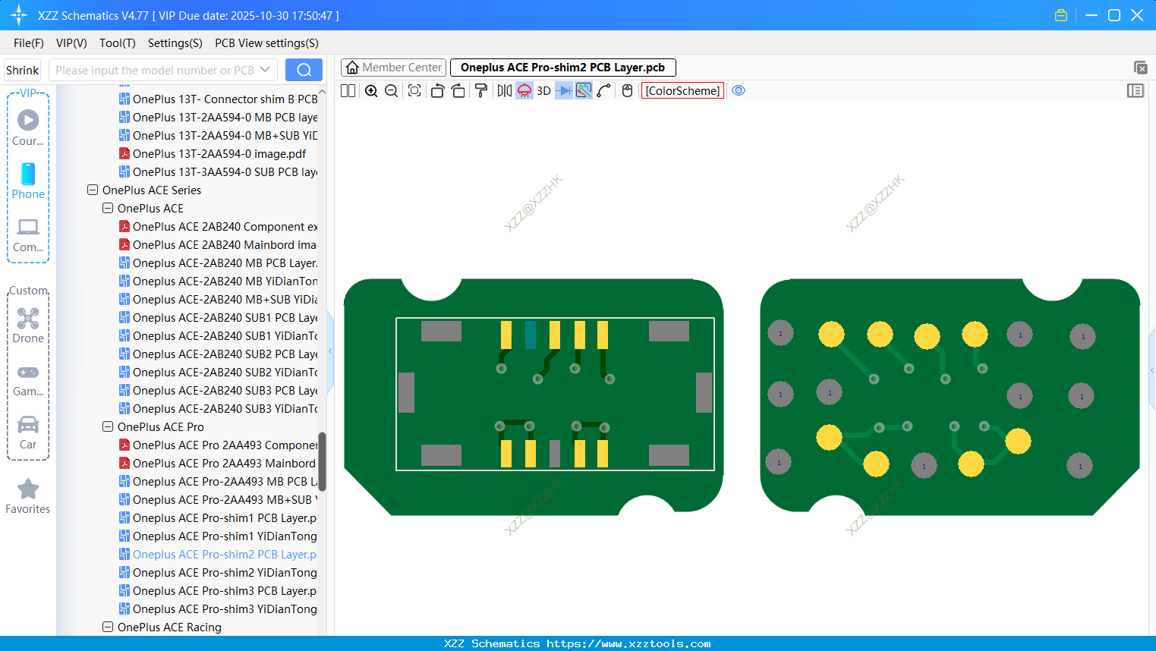Expand the OnePlus ACE Racing node

coord(107,627)
